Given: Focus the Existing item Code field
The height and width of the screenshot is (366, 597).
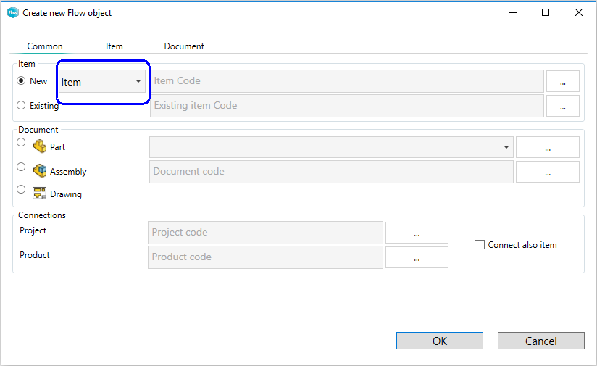Looking at the screenshot, I should coord(346,106).
